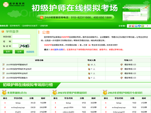
Task: Click edit icon beside 基础知识 exam paper
Action: pyautogui.click(x=4, y=64)
